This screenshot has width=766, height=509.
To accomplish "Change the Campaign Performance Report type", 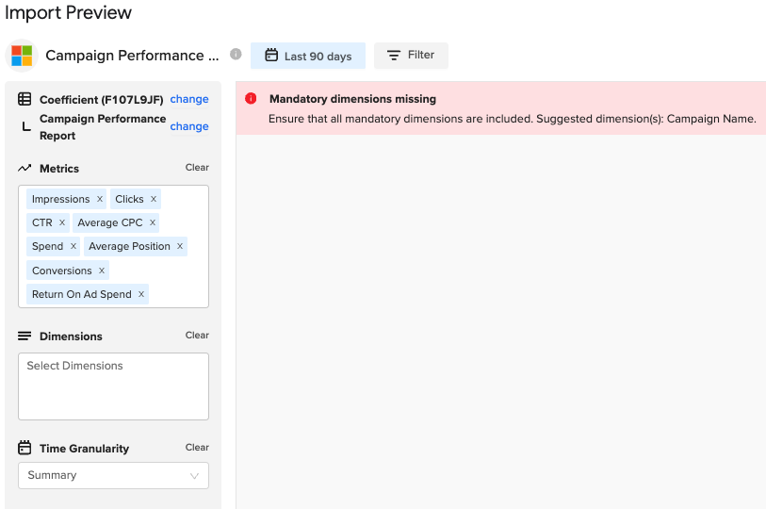I will point(189,126).
